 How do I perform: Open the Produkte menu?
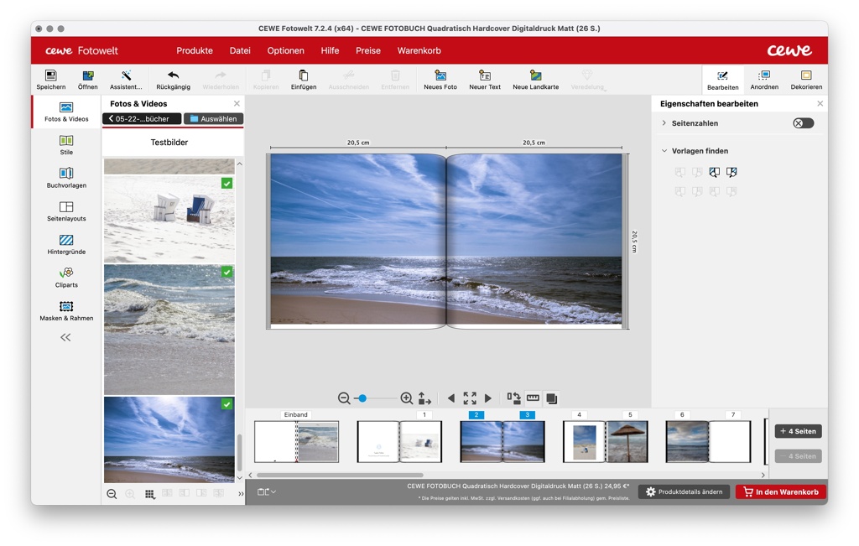coord(195,50)
